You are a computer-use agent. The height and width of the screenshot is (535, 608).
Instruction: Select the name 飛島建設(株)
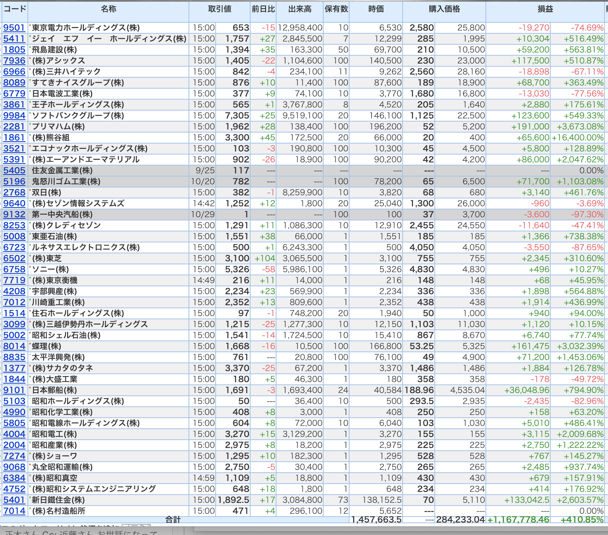[x=54, y=50]
